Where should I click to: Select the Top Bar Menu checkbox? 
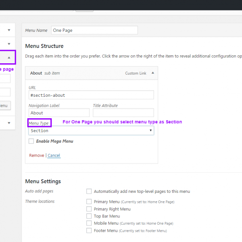[89, 216]
